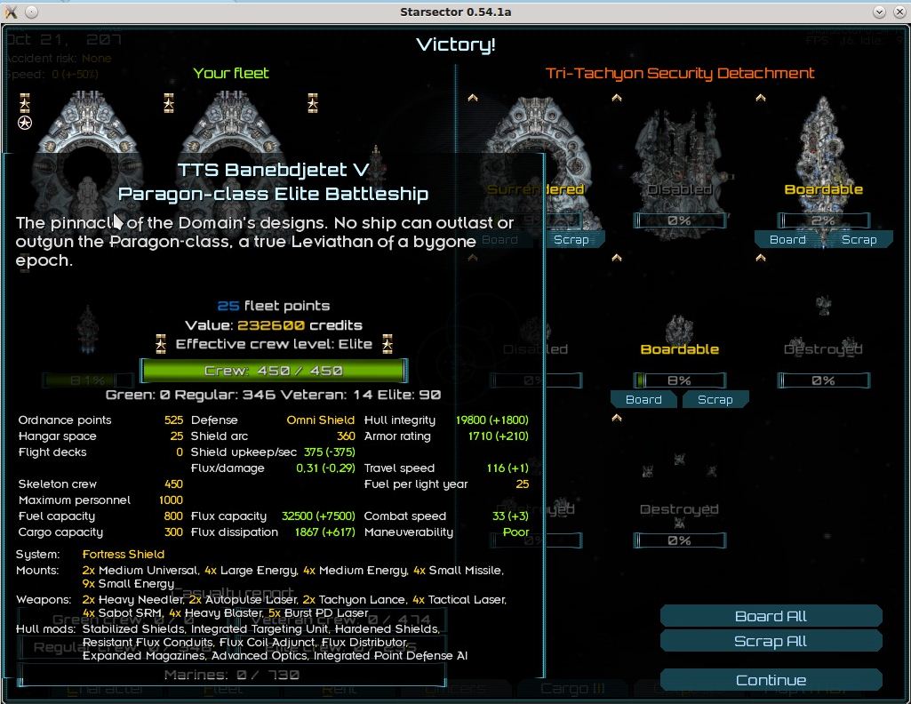Screen dimensions: 911x704
Task: Click the ship name "TTS Banebdjetet V"
Action: [x=273, y=170]
